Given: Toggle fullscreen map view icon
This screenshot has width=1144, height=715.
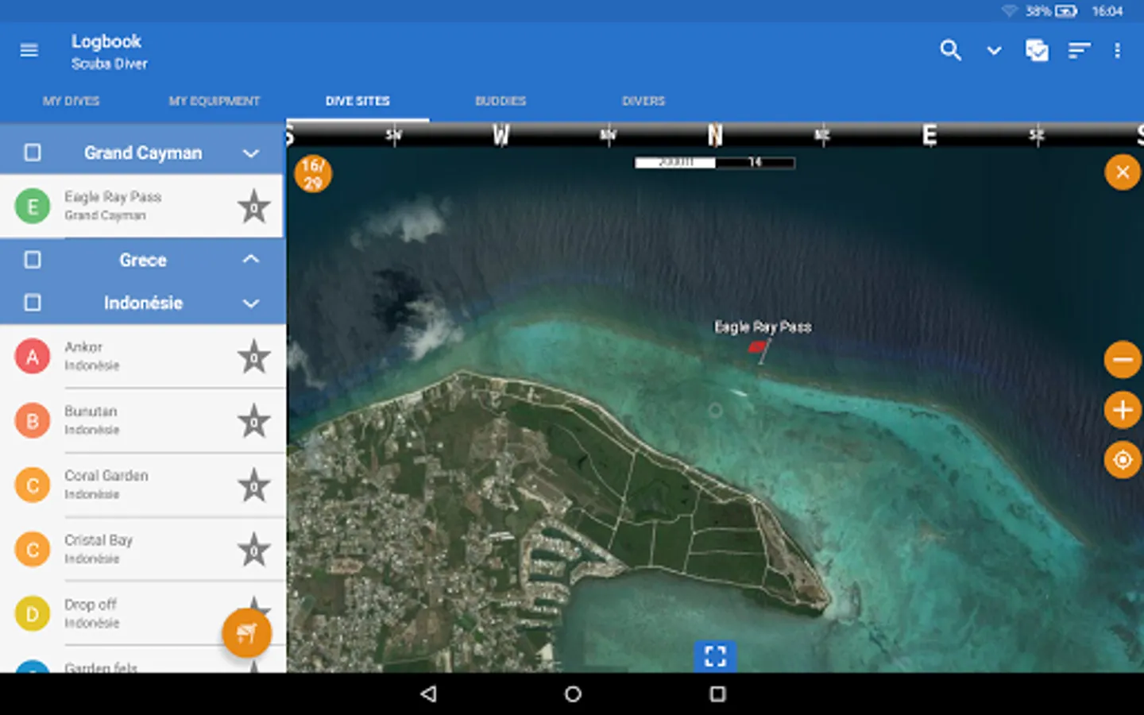Looking at the screenshot, I should coord(715,656).
